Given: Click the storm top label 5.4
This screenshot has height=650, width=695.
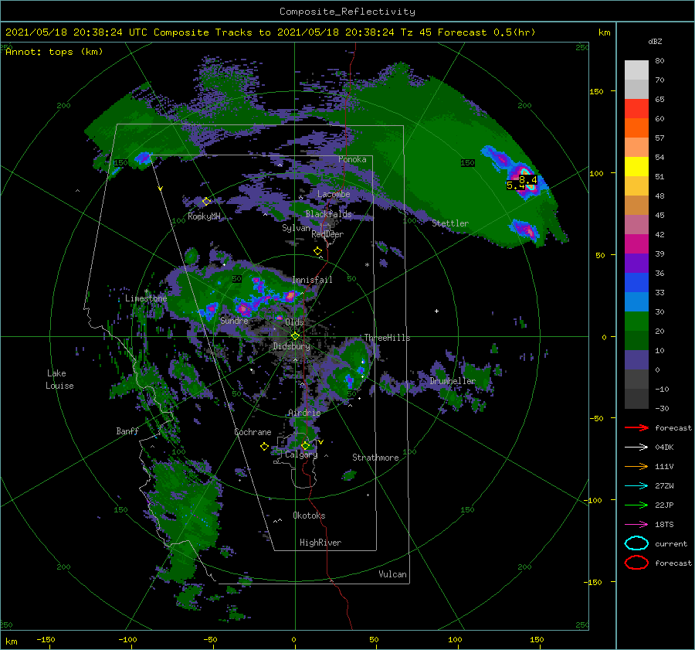Looking at the screenshot, I should point(516,185).
